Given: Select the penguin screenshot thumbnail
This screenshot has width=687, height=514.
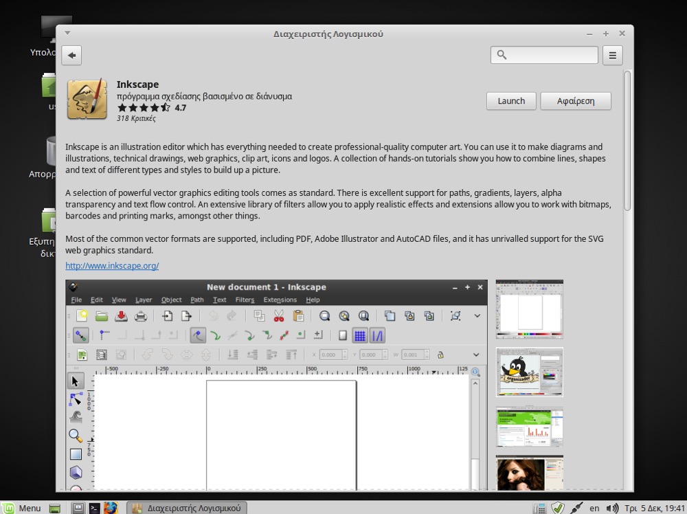Looking at the screenshot, I should [x=529, y=372].
